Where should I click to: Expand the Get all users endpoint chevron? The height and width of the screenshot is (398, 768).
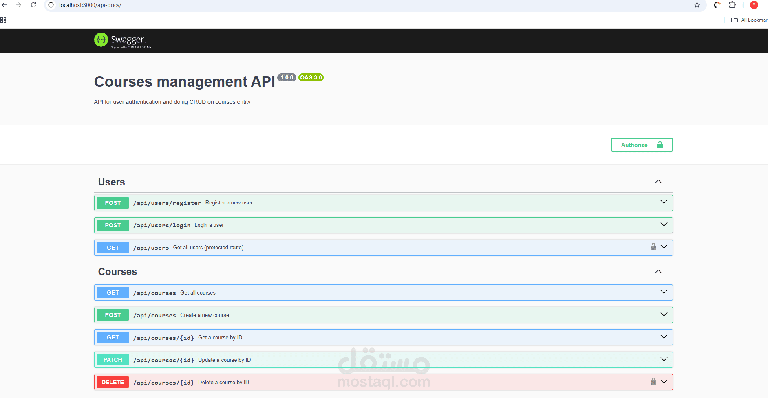(664, 247)
